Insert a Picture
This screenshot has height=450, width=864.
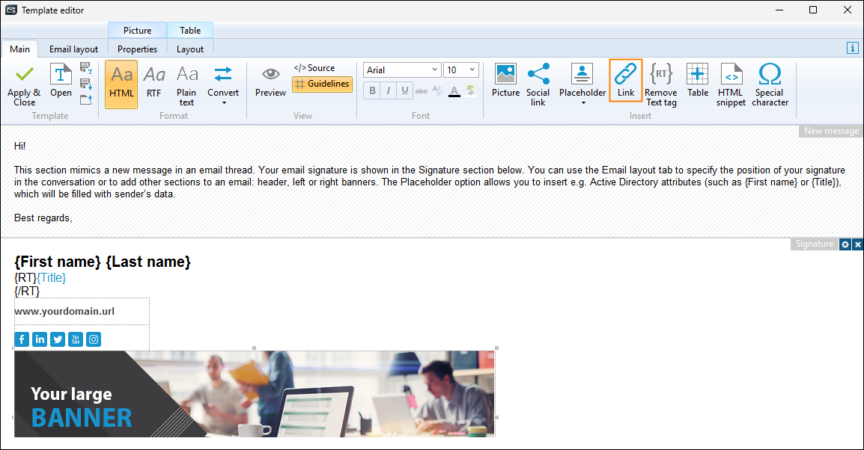point(505,81)
